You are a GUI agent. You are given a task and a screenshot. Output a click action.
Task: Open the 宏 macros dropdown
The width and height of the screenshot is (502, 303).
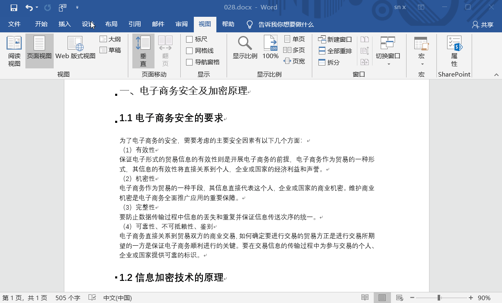pyautogui.click(x=421, y=52)
